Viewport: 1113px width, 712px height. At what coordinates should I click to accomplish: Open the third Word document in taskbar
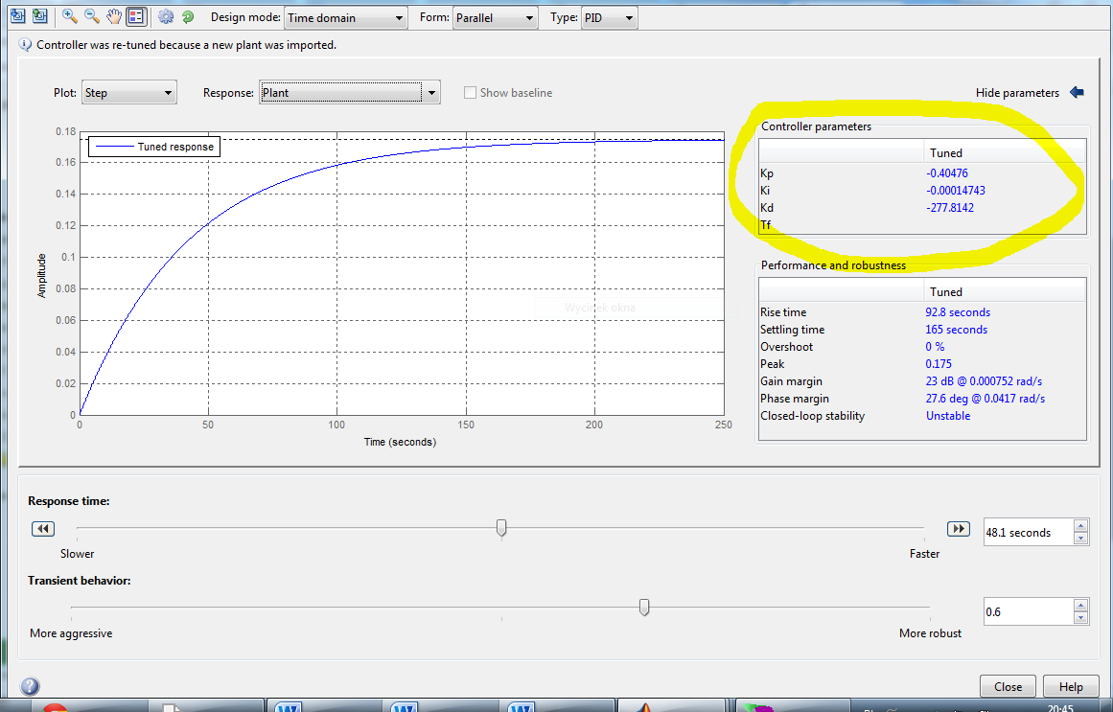tap(521, 705)
